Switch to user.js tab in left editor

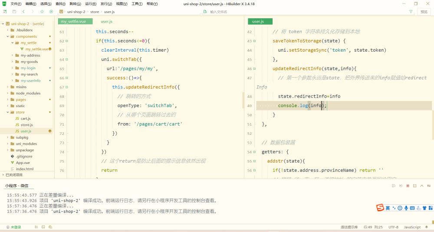point(107,21)
